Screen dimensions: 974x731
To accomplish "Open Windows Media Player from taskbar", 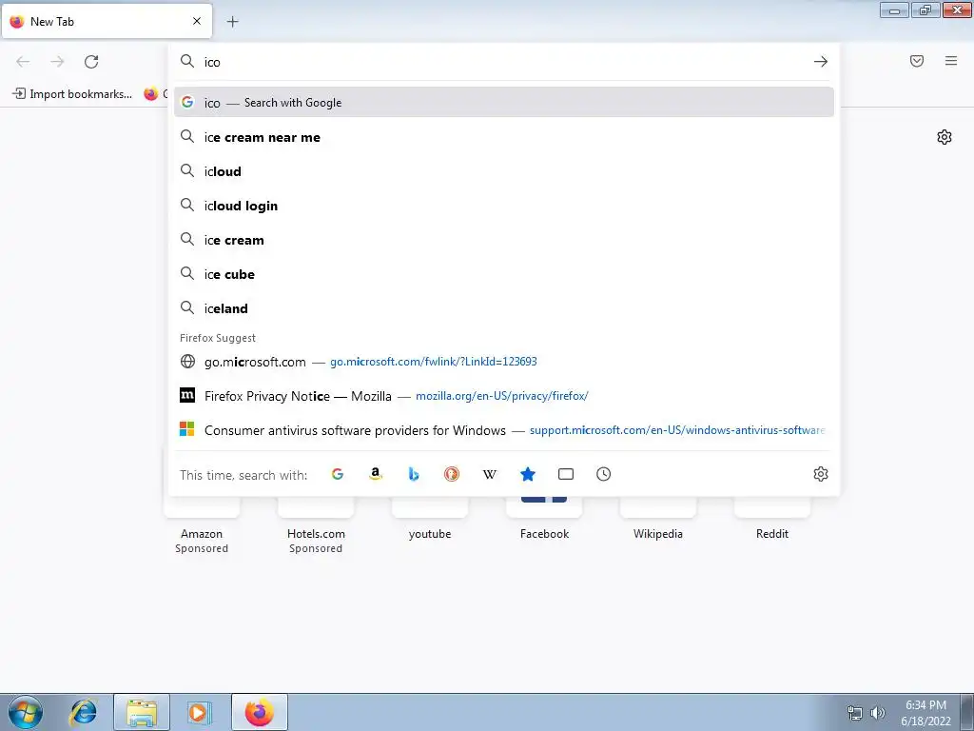I will click(200, 712).
